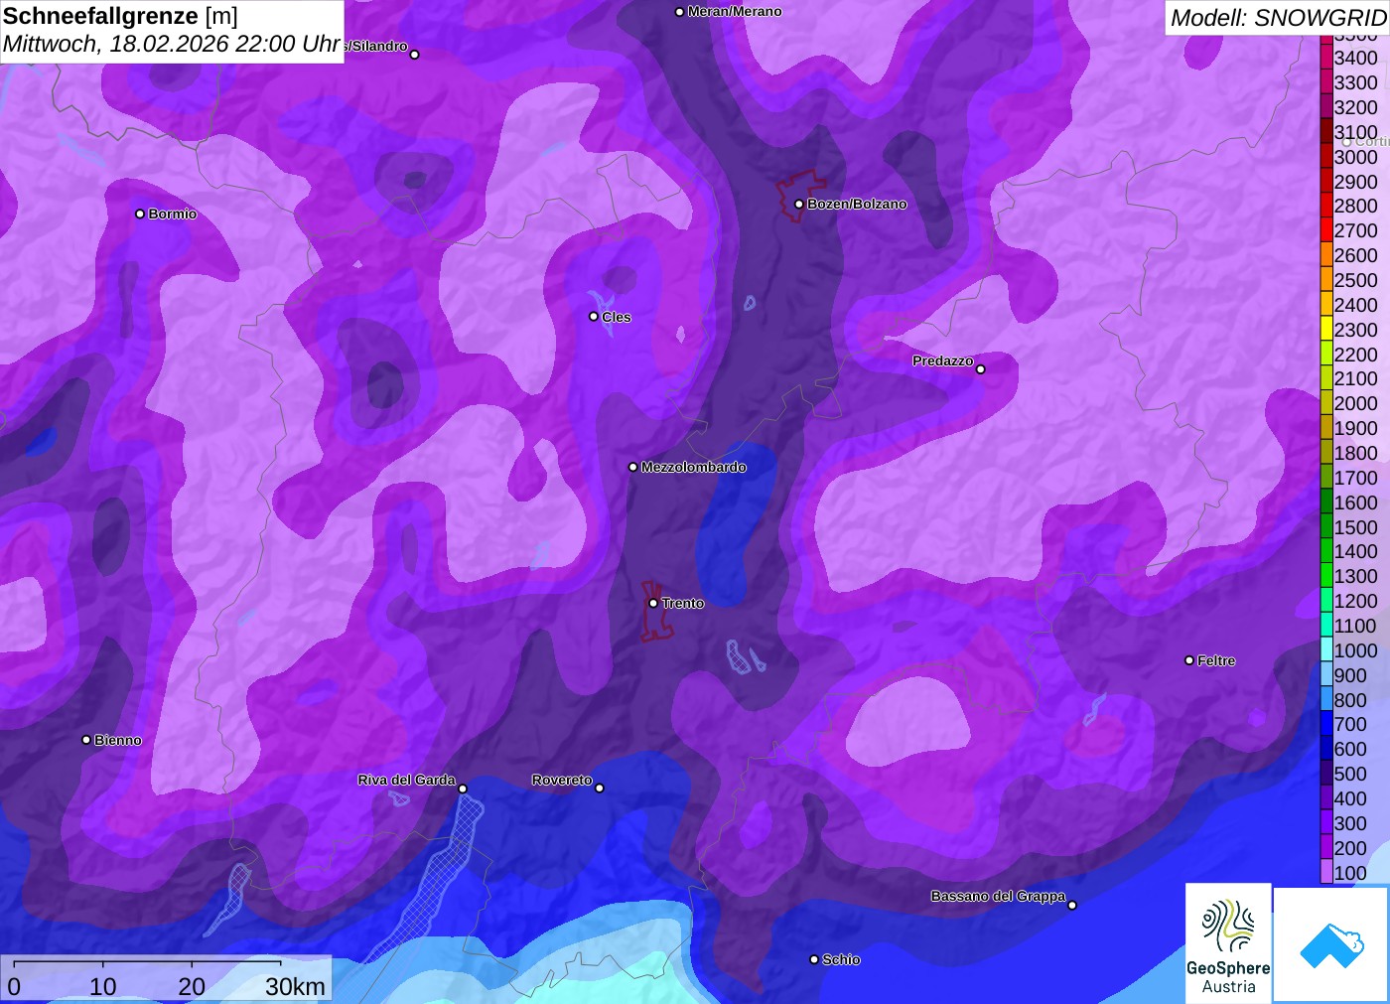Click the Trento label text
Image resolution: width=1390 pixels, height=1004 pixels.
pyautogui.click(x=683, y=603)
